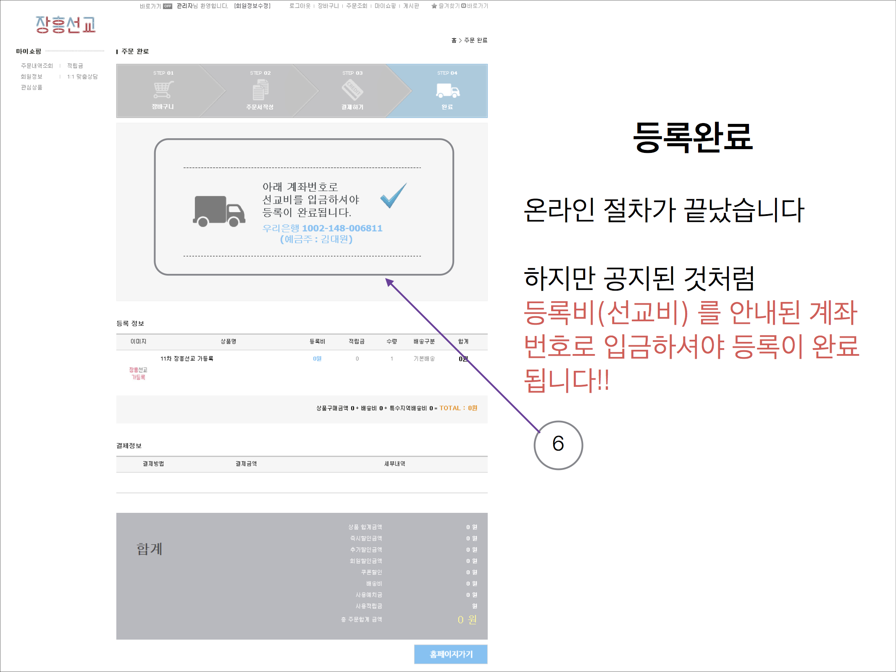Click the star 즐겨찾기 favorites icon
Viewport: 896px width, 672px height.
tap(434, 6)
